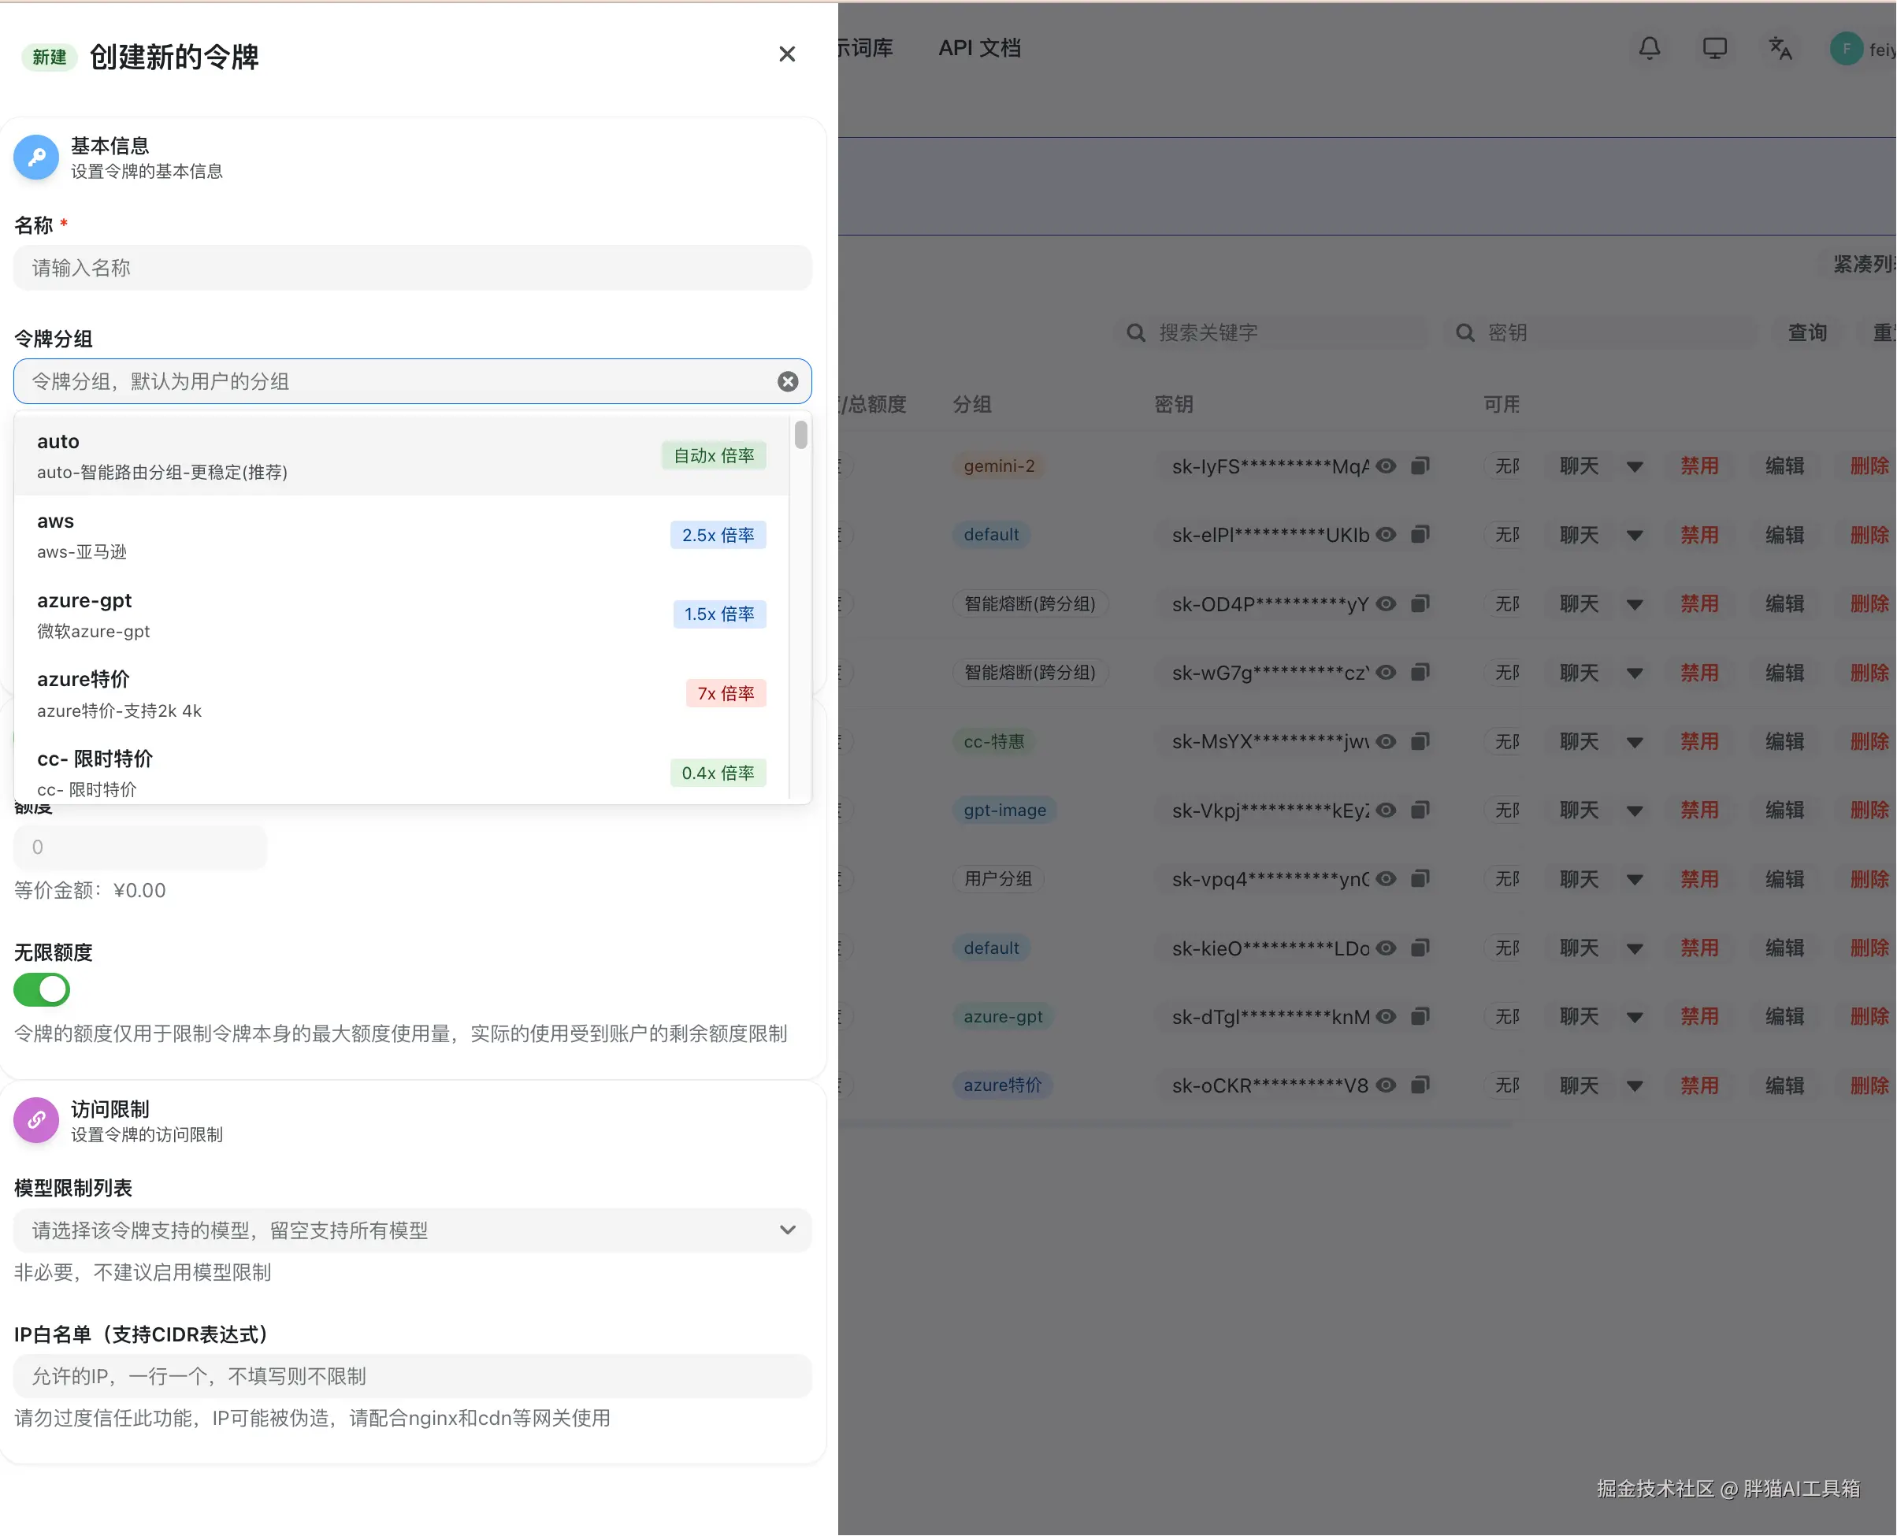Click the keyword search magnifier icon

[x=1136, y=332]
